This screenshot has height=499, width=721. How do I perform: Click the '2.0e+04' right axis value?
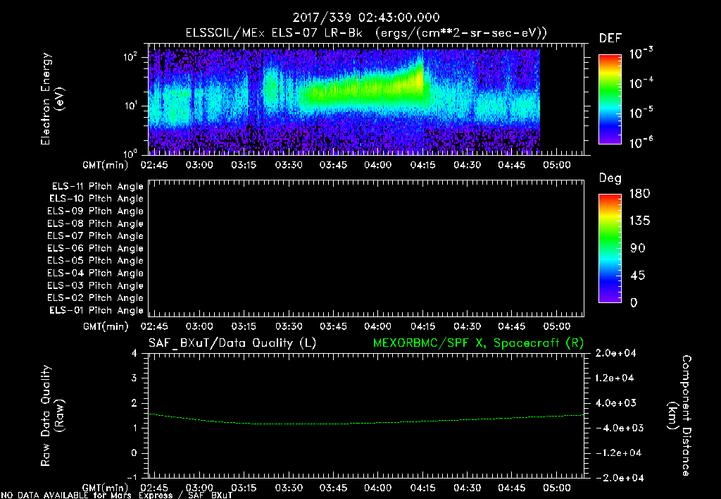tap(615, 353)
